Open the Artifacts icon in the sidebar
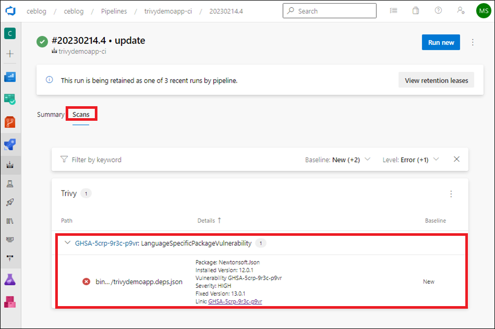The image size is (495, 329). pyautogui.click(x=10, y=302)
